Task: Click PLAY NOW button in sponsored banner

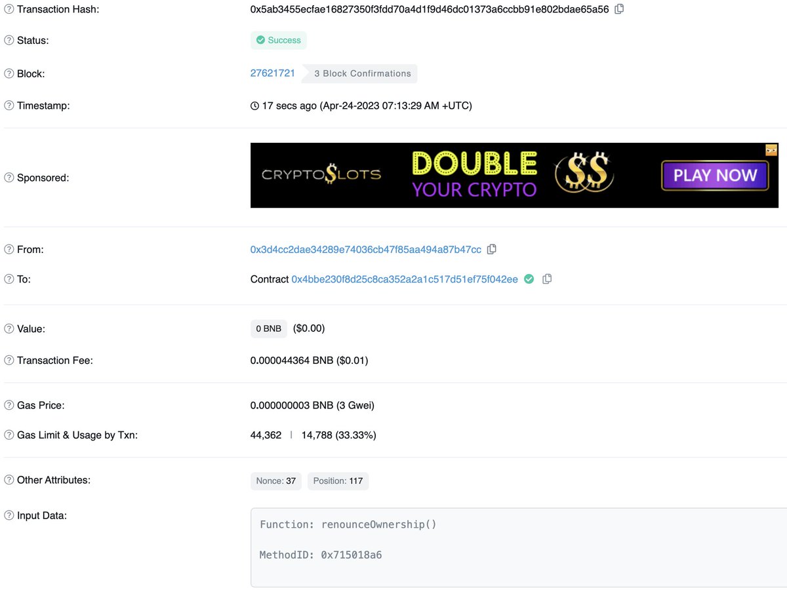Action: coord(715,176)
